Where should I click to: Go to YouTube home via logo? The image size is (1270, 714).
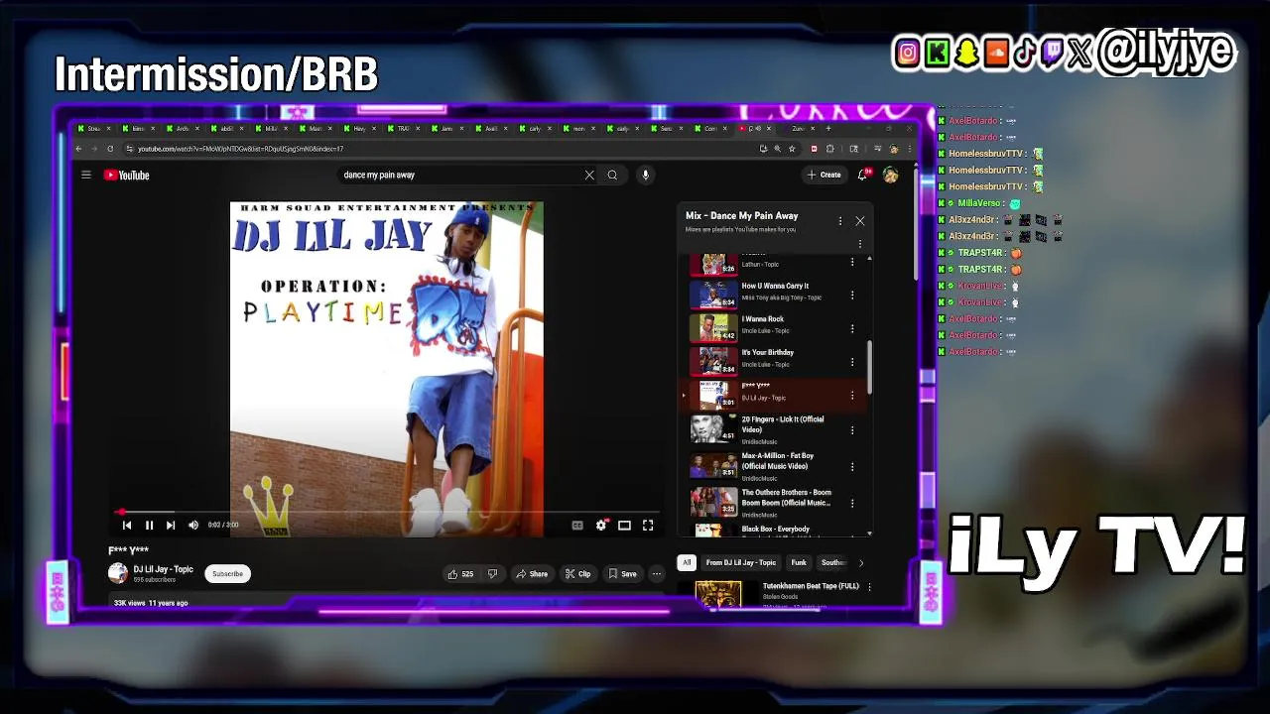point(127,176)
